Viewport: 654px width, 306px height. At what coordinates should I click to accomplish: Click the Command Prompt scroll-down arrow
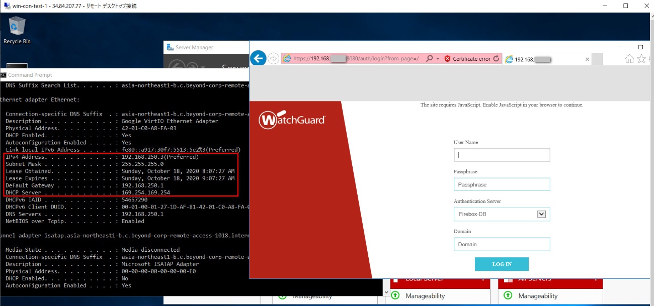[x=386, y=292]
